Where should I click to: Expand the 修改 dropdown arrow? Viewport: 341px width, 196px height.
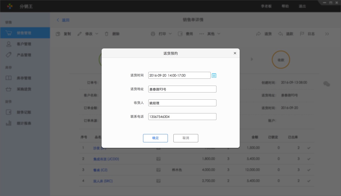[97, 34]
